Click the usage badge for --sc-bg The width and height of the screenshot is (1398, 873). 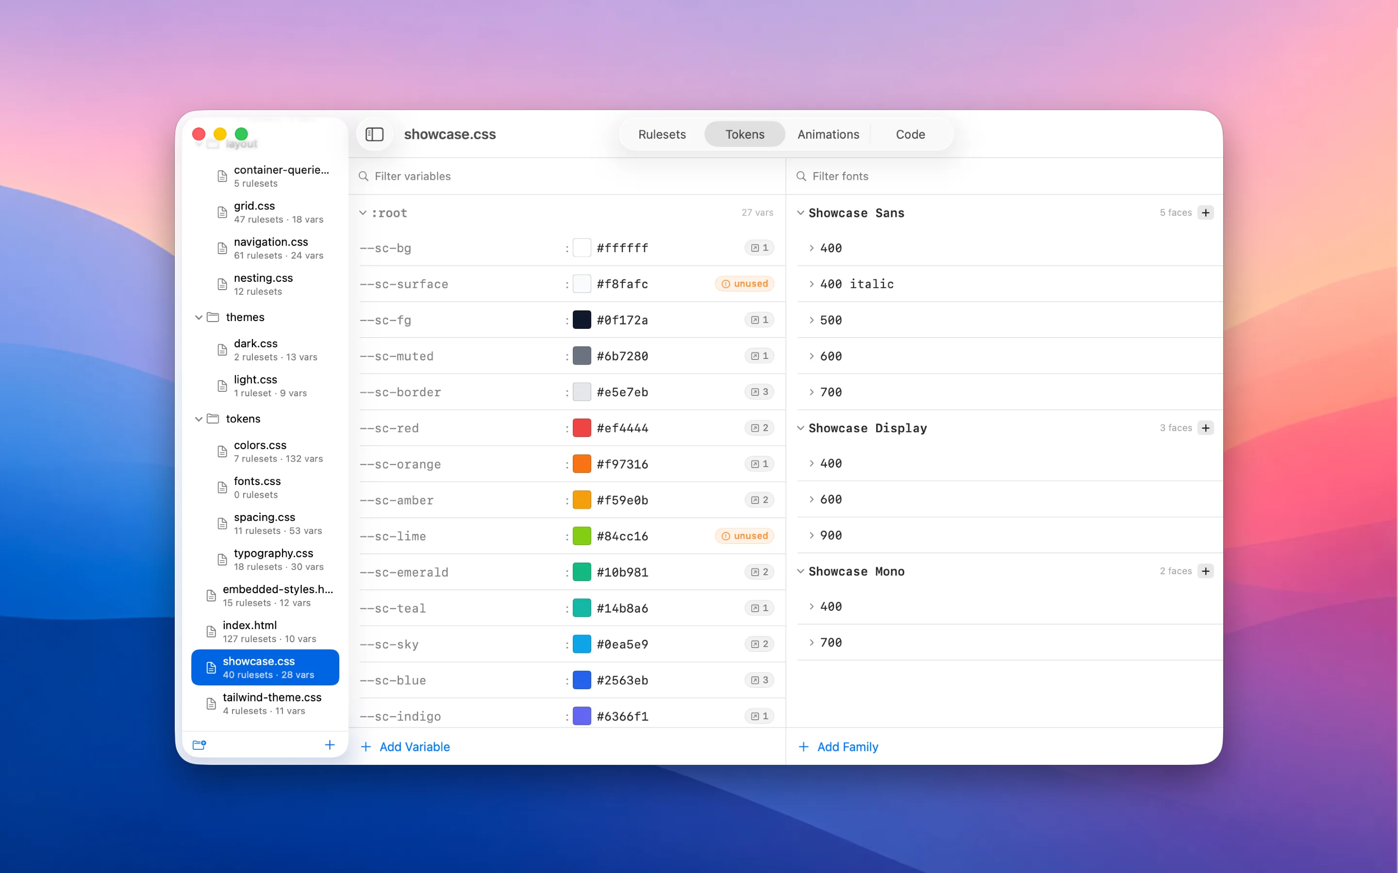coord(759,248)
